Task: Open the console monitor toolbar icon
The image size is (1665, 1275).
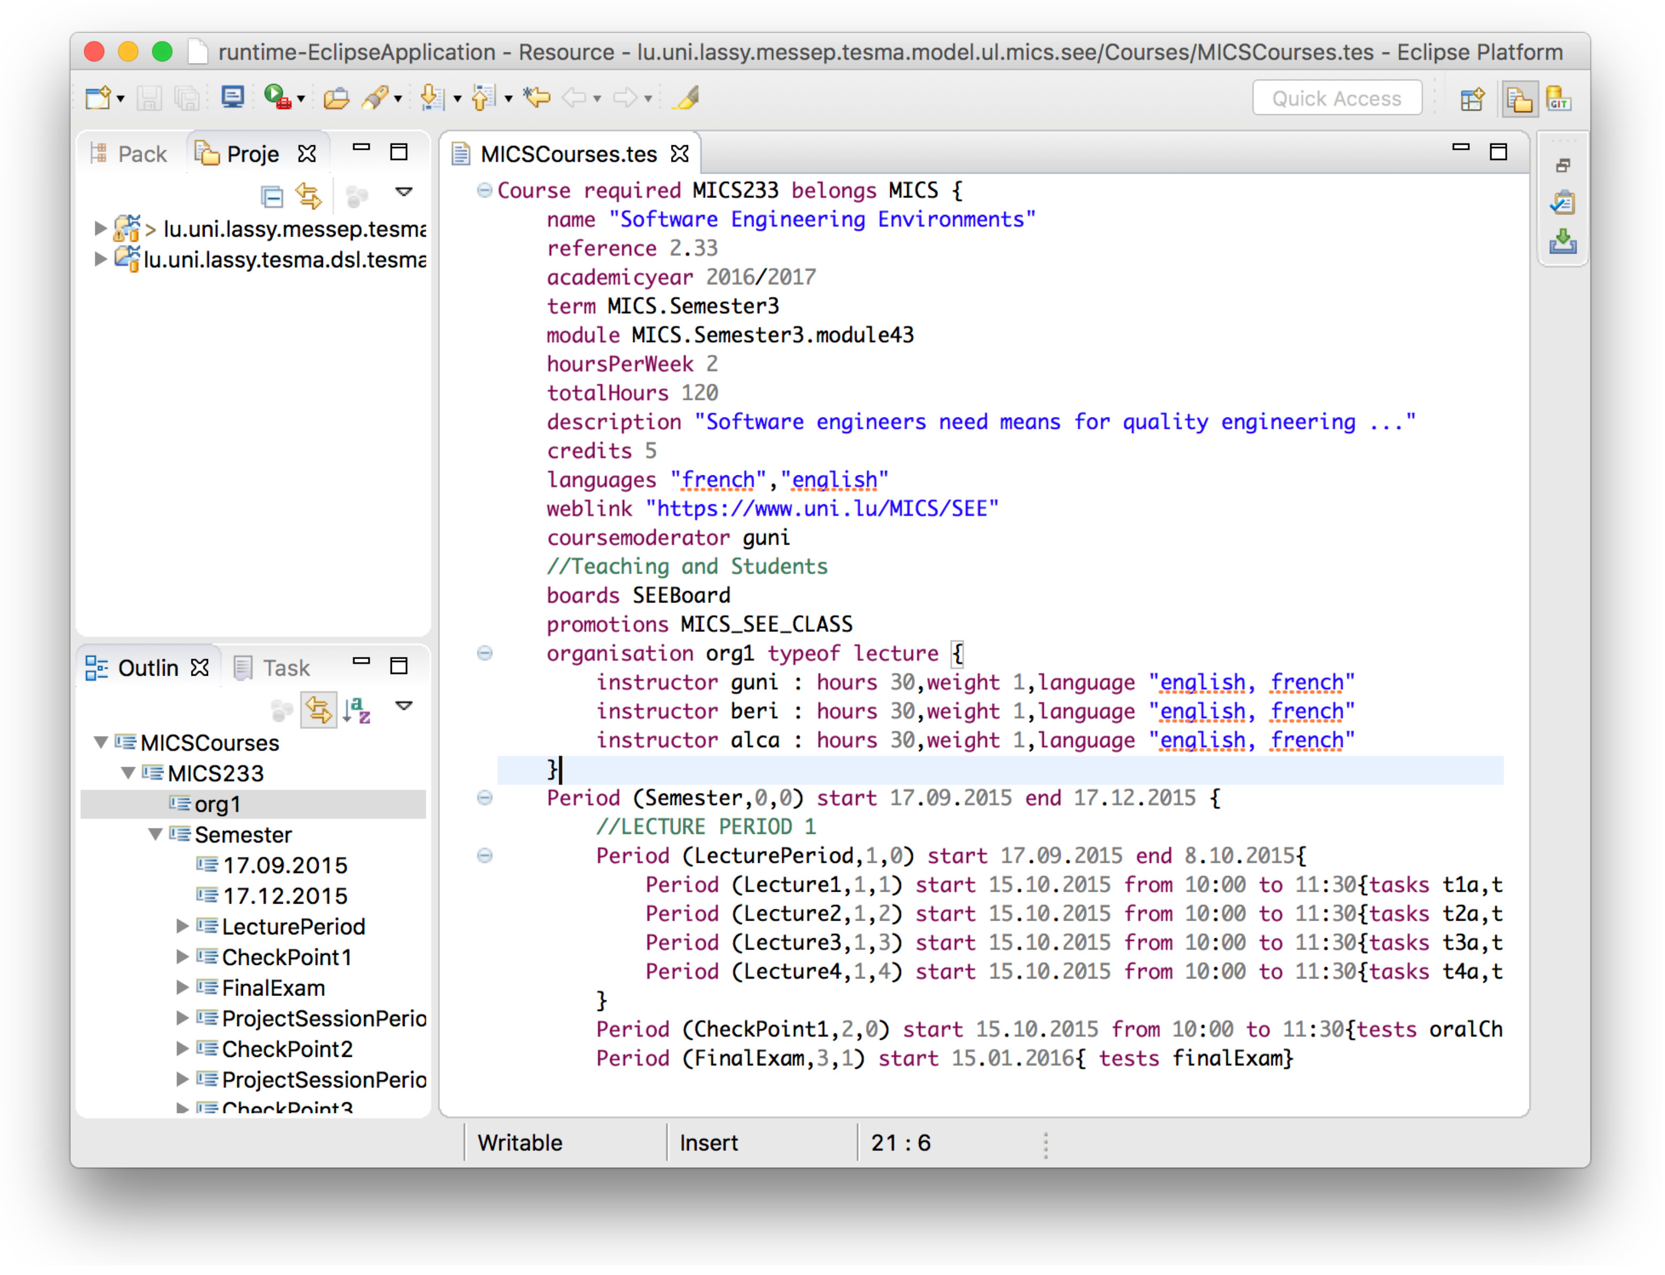Action: click(232, 97)
